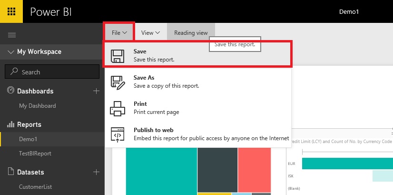The width and height of the screenshot is (393, 195).
Task: Click the chart title with Currency Code
Action: click(341, 142)
